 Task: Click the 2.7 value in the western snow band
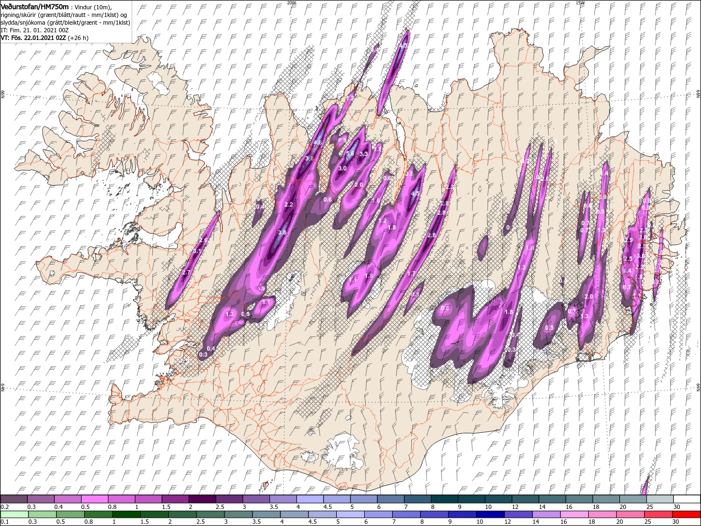(x=186, y=272)
